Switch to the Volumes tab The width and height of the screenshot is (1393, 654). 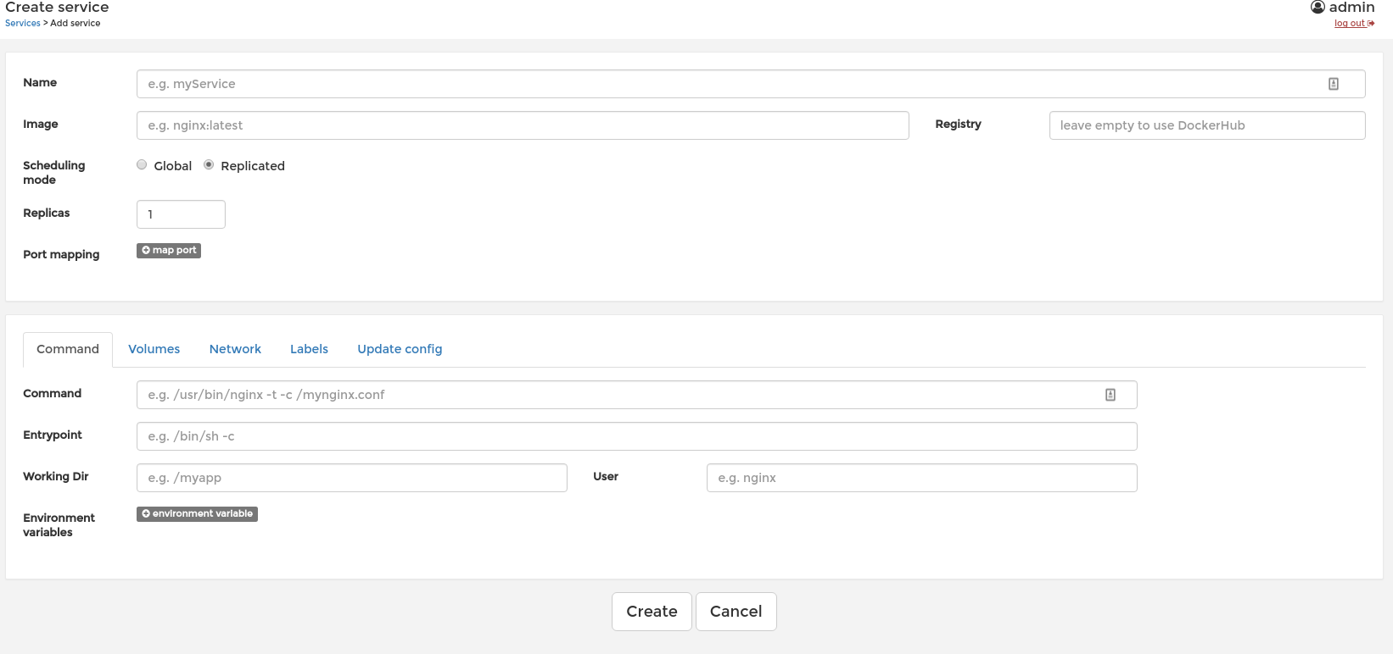click(154, 349)
